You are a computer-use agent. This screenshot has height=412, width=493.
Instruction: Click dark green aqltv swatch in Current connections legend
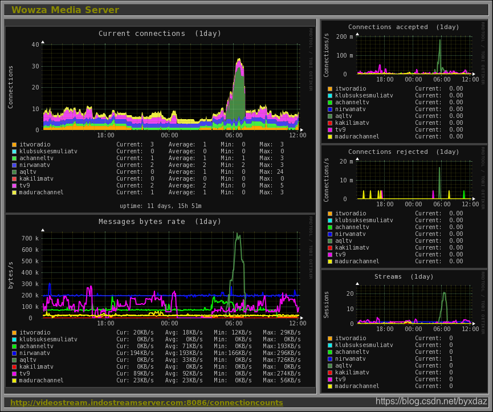point(14,172)
